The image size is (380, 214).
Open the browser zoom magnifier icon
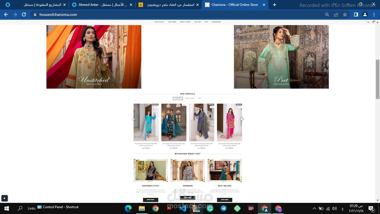point(327,14)
